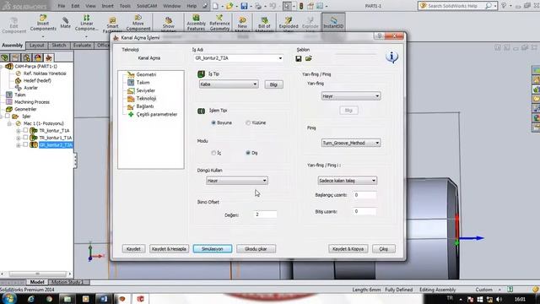Open the Sadece kalan talaş dropdown
This screenshot has height=304, width=540.
click(347, 180)
